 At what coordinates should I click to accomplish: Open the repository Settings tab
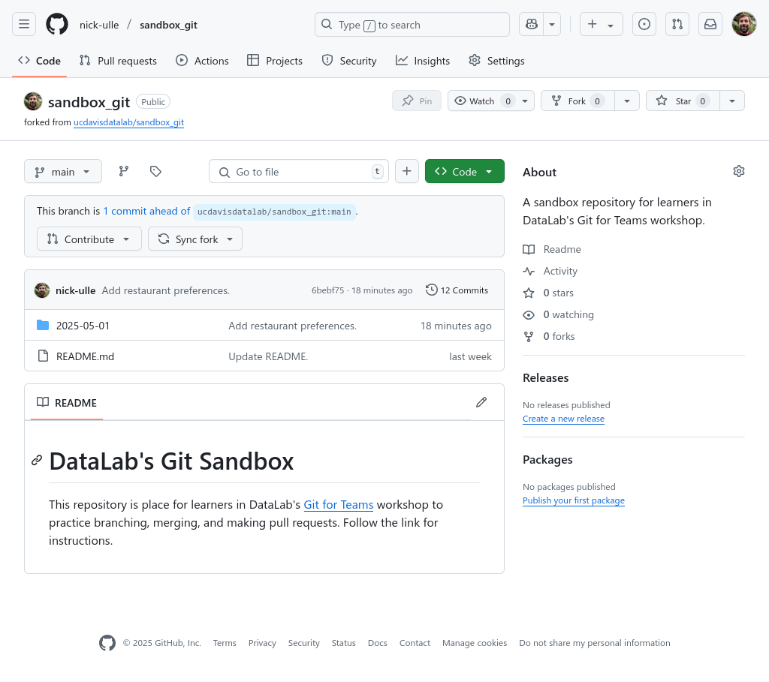[x=496, y=61]
